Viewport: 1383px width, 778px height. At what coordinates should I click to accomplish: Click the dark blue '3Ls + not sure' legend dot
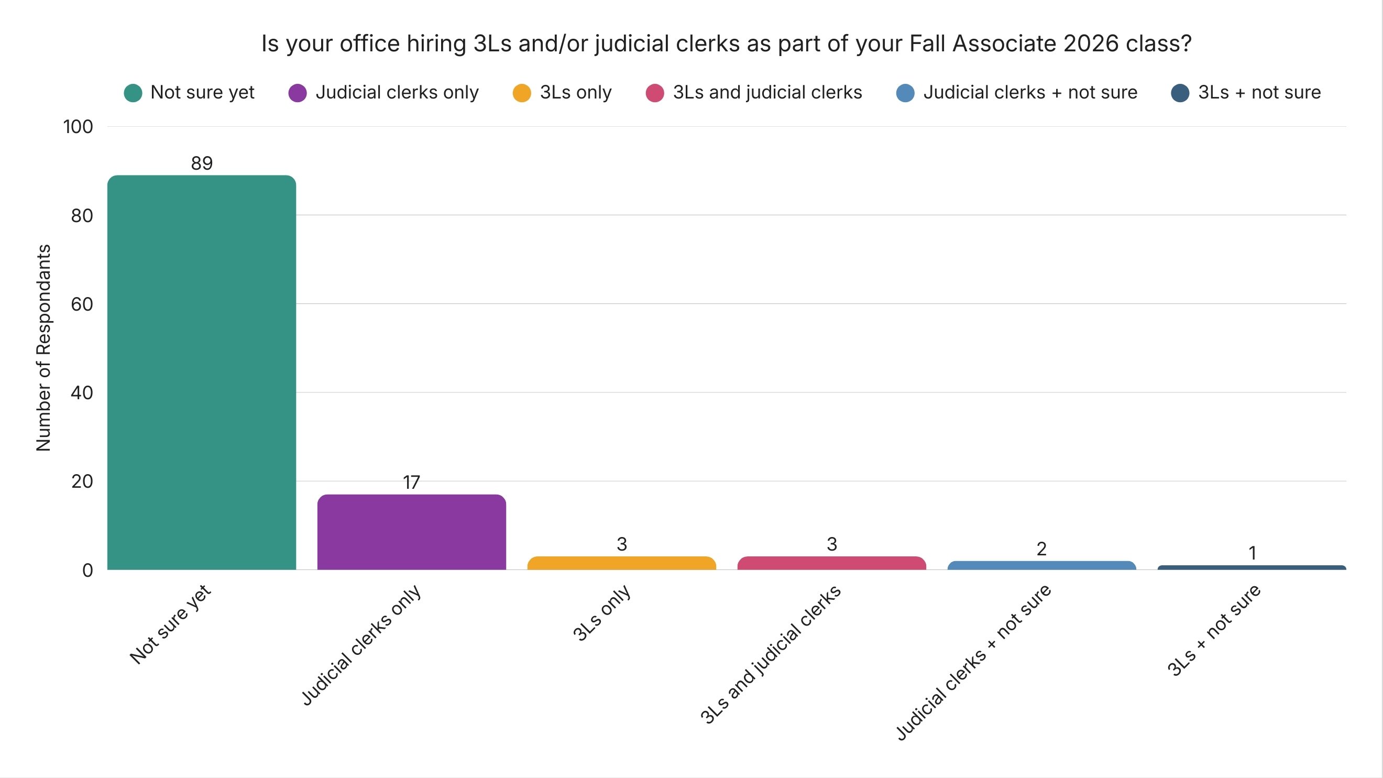point(1180,93)
